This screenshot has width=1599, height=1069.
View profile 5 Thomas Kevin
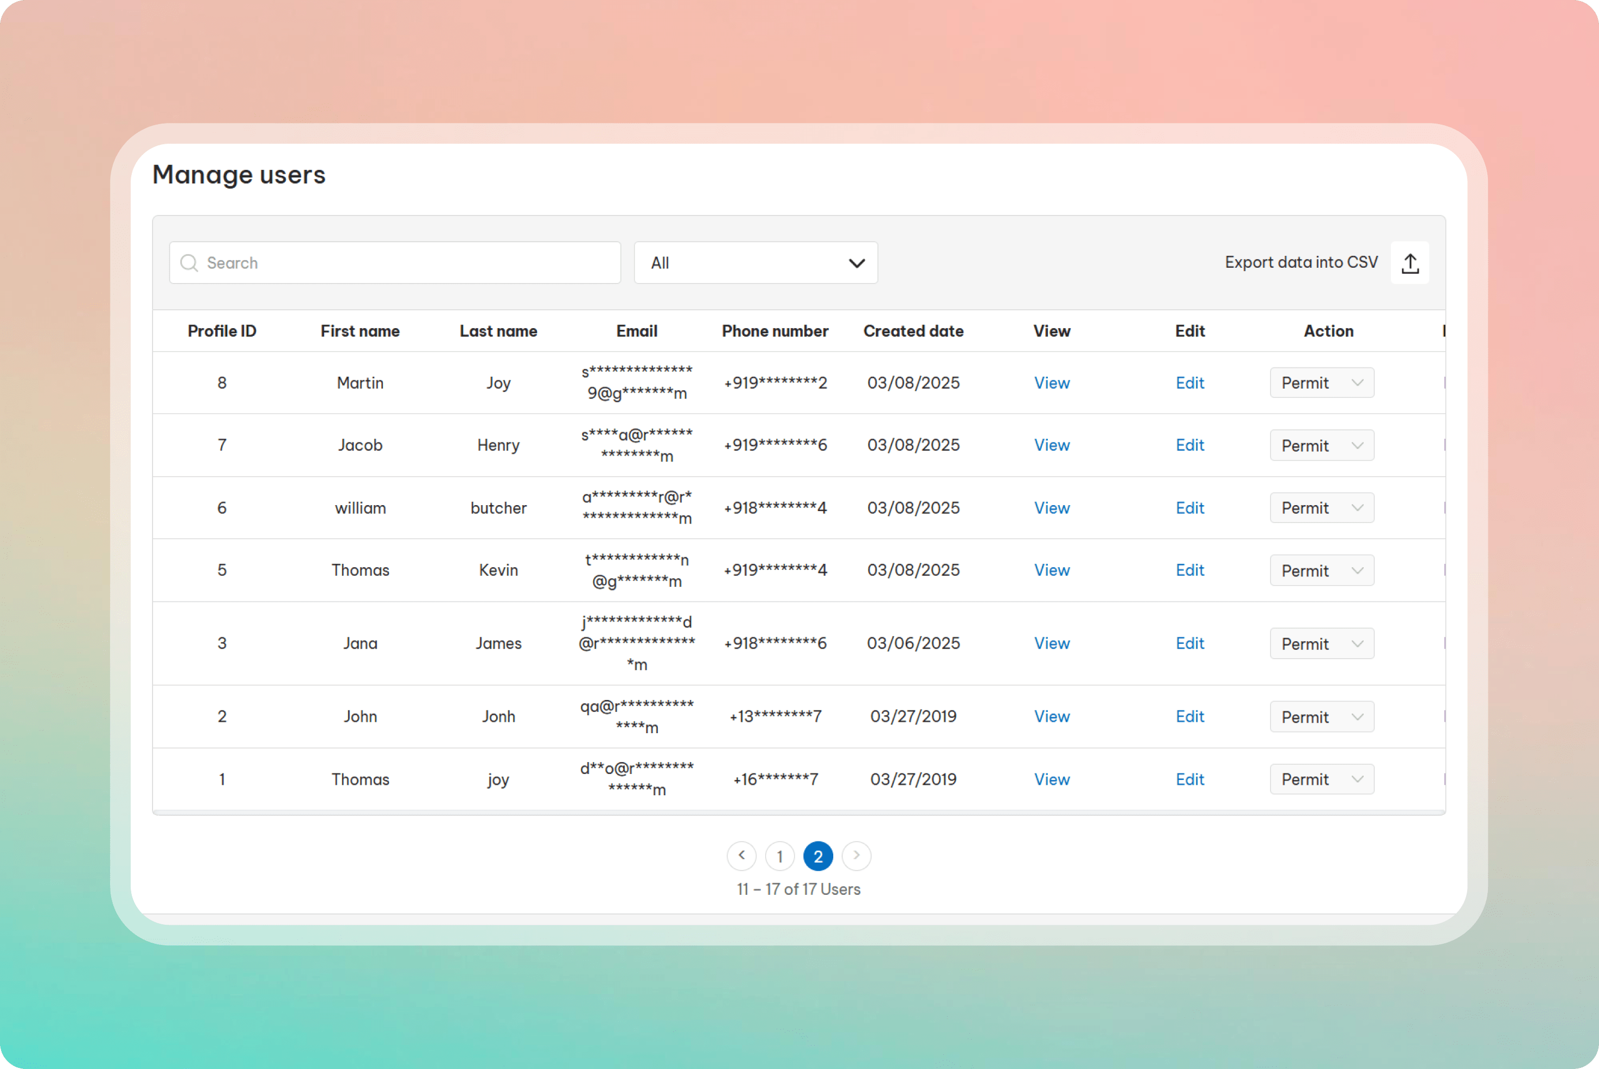pyautogui.click(x=1051, y=570)
